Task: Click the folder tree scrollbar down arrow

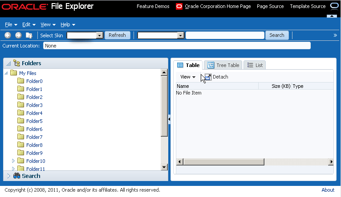Action: point(164,167)
